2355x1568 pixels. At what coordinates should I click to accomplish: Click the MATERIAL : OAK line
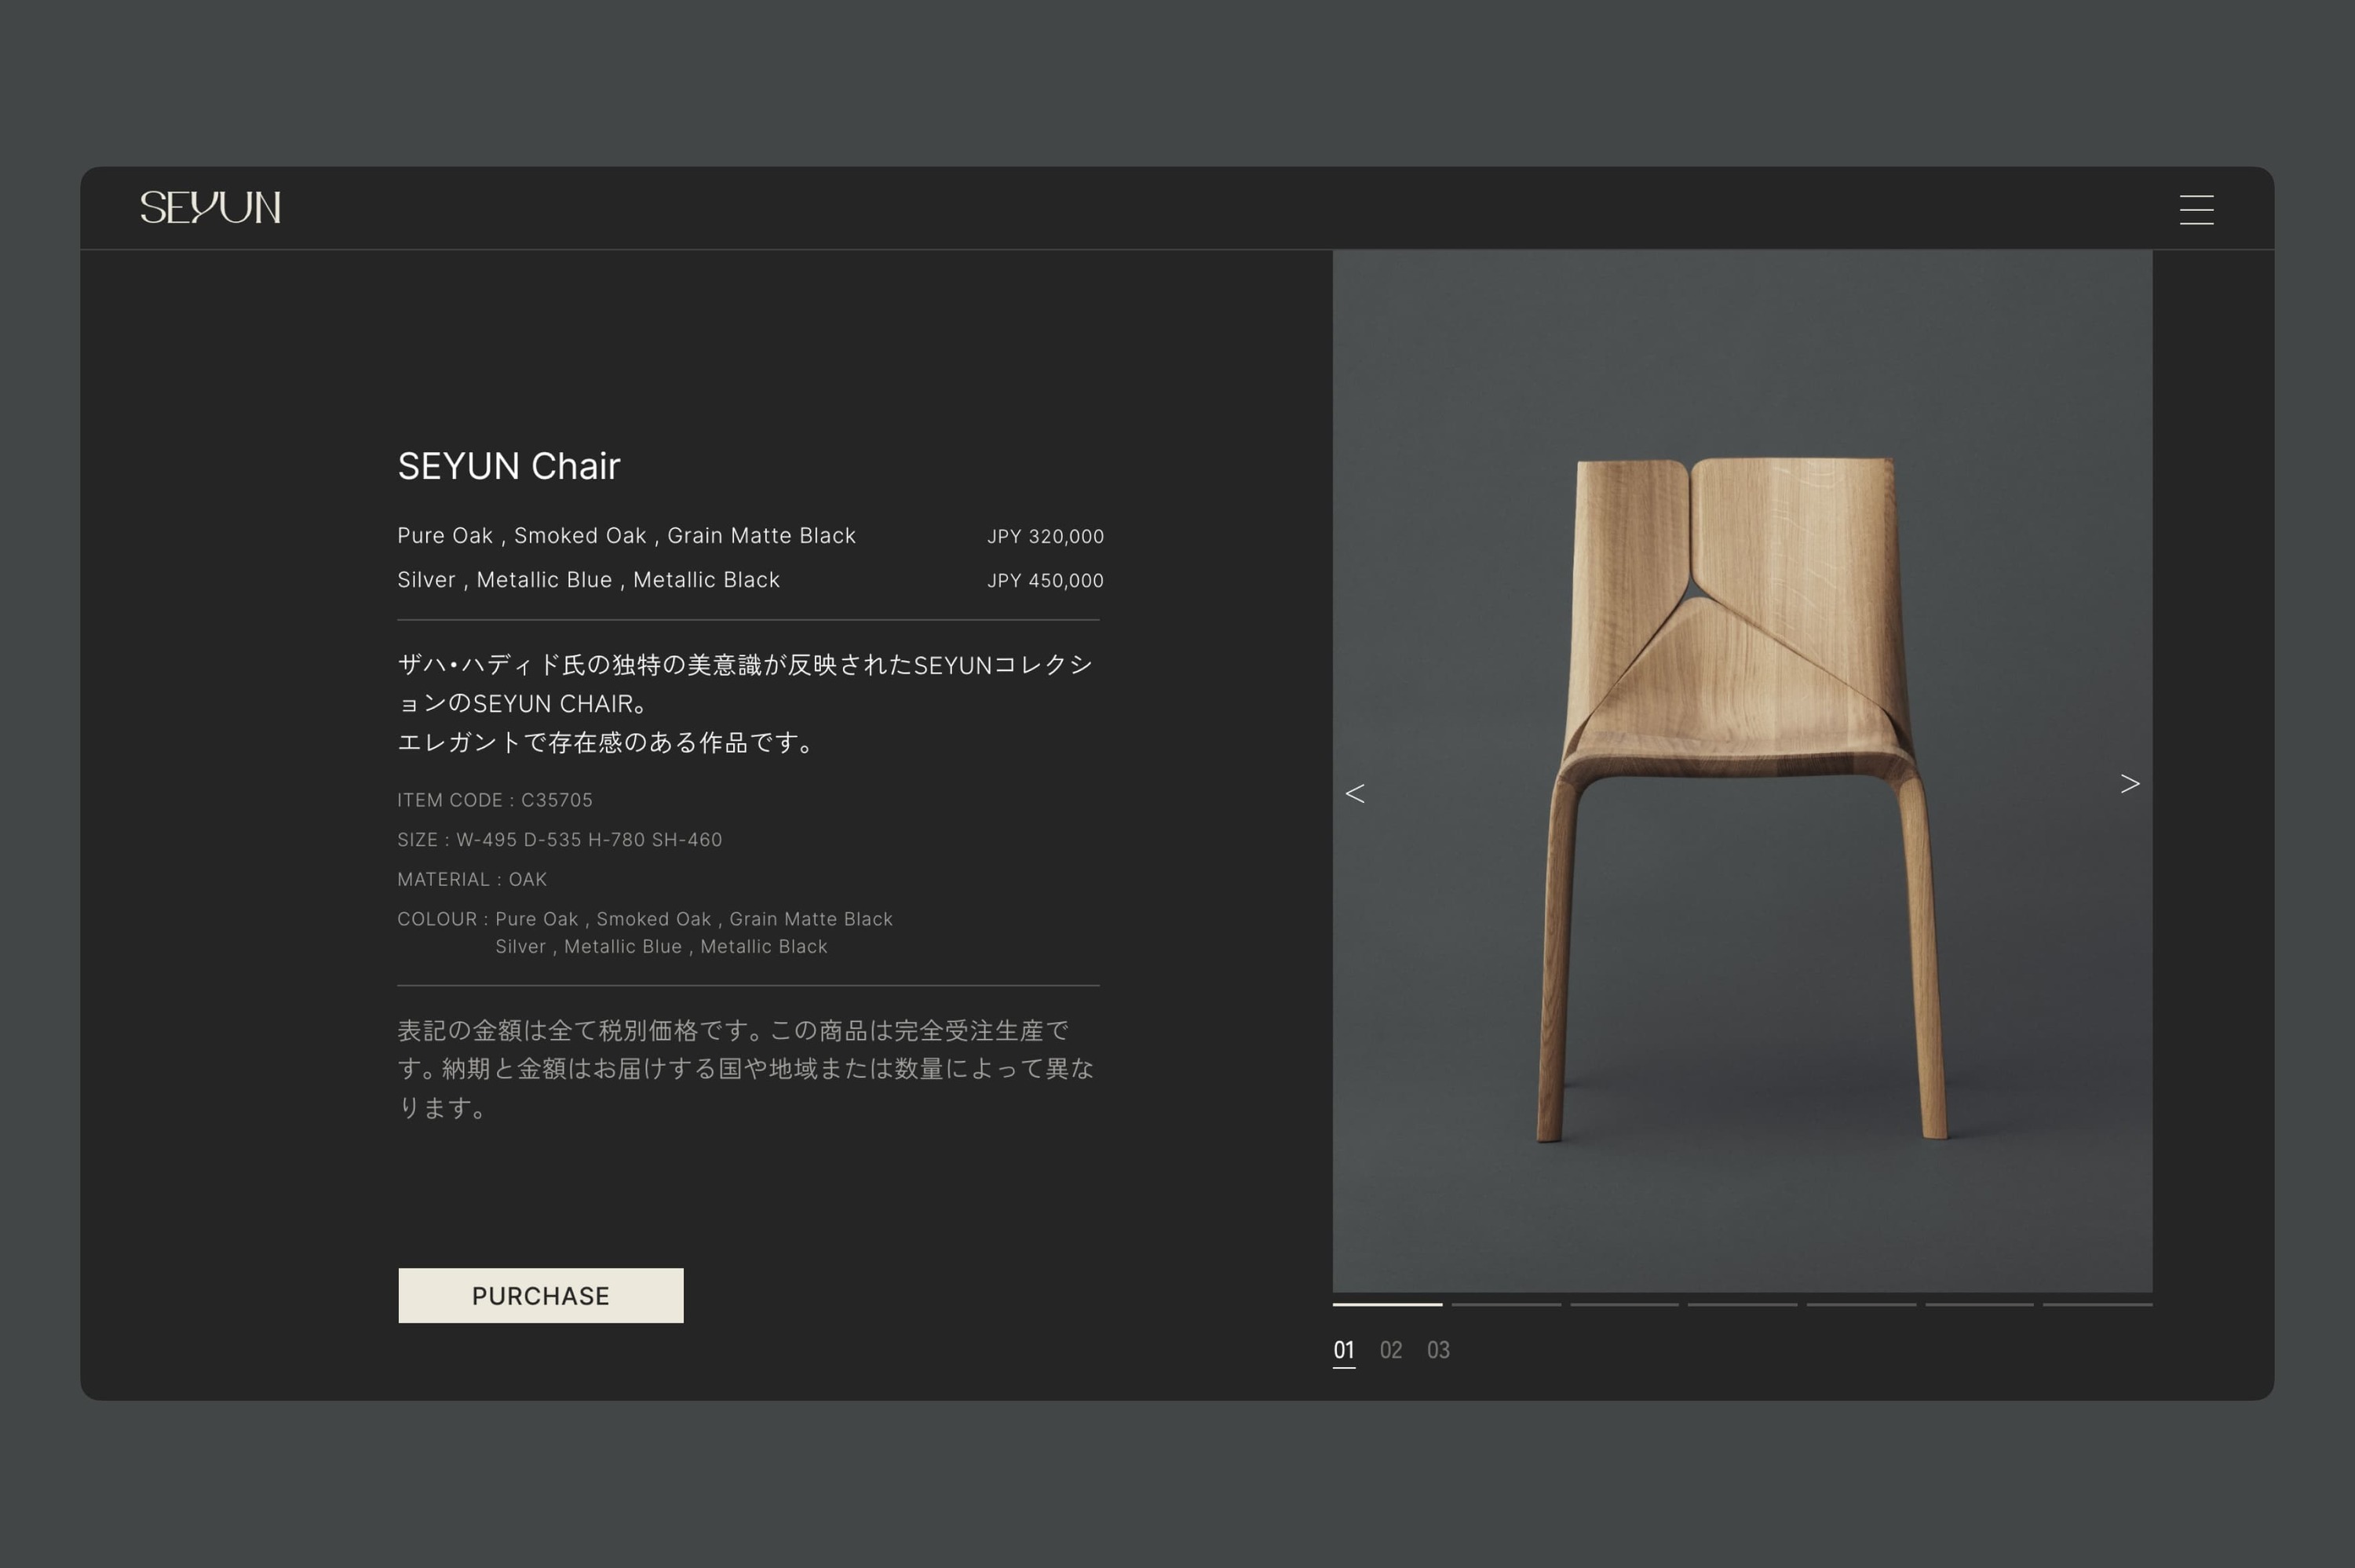pos(472,879)
